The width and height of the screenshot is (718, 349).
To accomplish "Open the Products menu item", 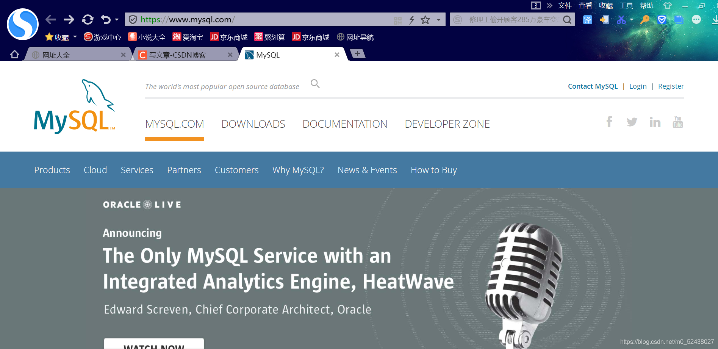I will (x=52, y=170).
